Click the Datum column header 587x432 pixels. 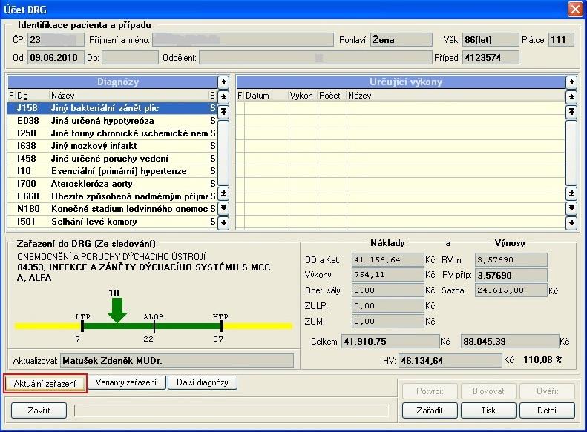(266, 96)
